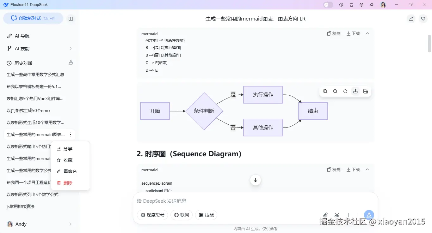Enable 深度思考 deep thinking mode
This screenshot has width=432, height=233.
tap(152, 215)
